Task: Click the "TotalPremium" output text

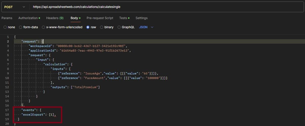Action: (85, 87)
